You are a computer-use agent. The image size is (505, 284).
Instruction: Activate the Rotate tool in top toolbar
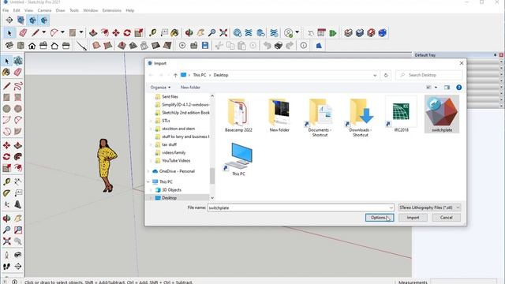click(127, 33)
